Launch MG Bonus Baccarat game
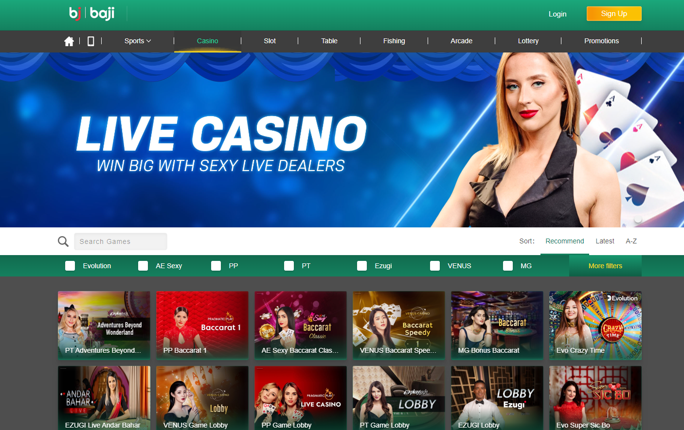Viewport: 684px width, 430px height. (497, 325)
